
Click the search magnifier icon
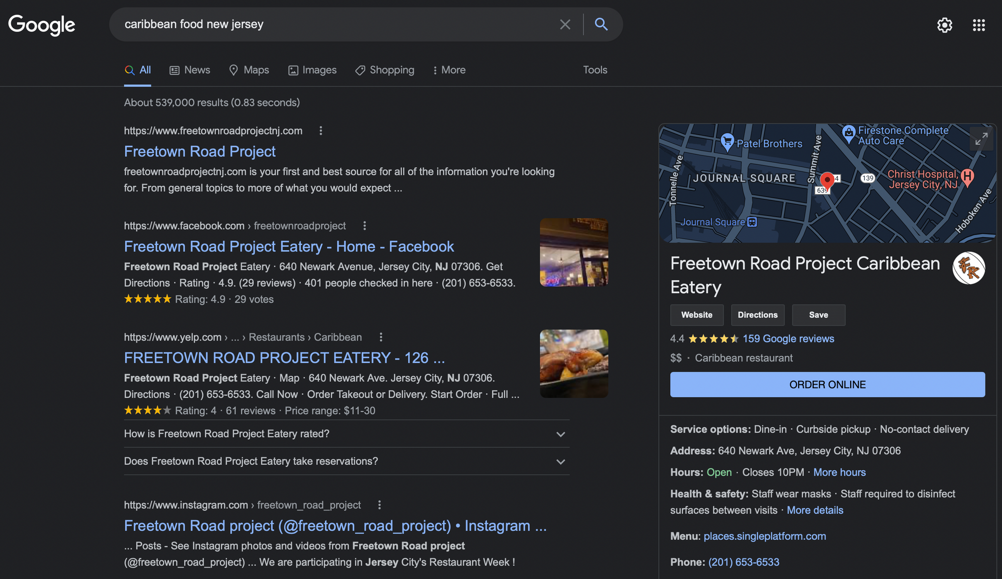point(601,24)
